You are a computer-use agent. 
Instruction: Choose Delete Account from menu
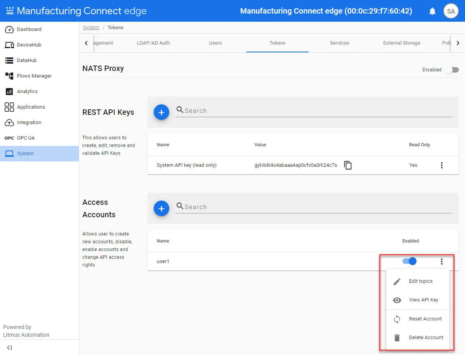(x=418, y=338)
